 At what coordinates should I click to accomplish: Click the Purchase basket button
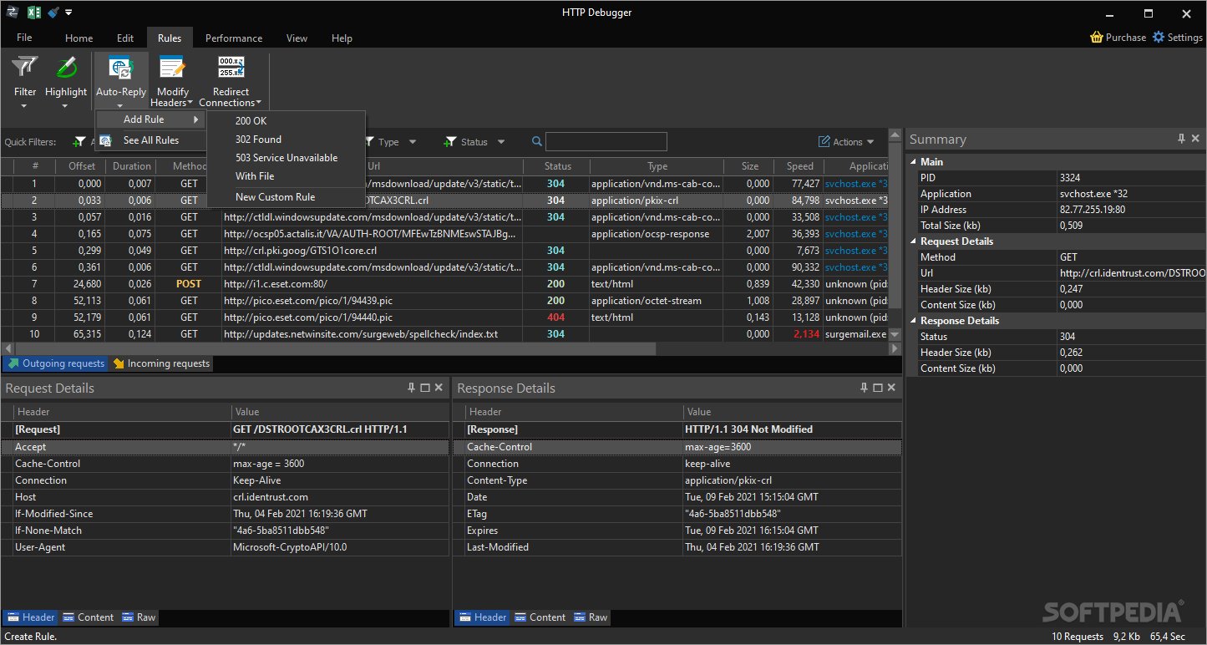[1118, 38]
